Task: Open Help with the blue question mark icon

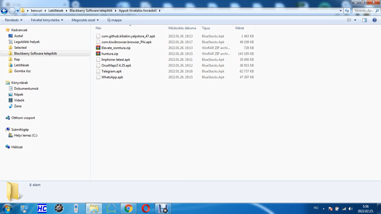Action: click(375, 20)
